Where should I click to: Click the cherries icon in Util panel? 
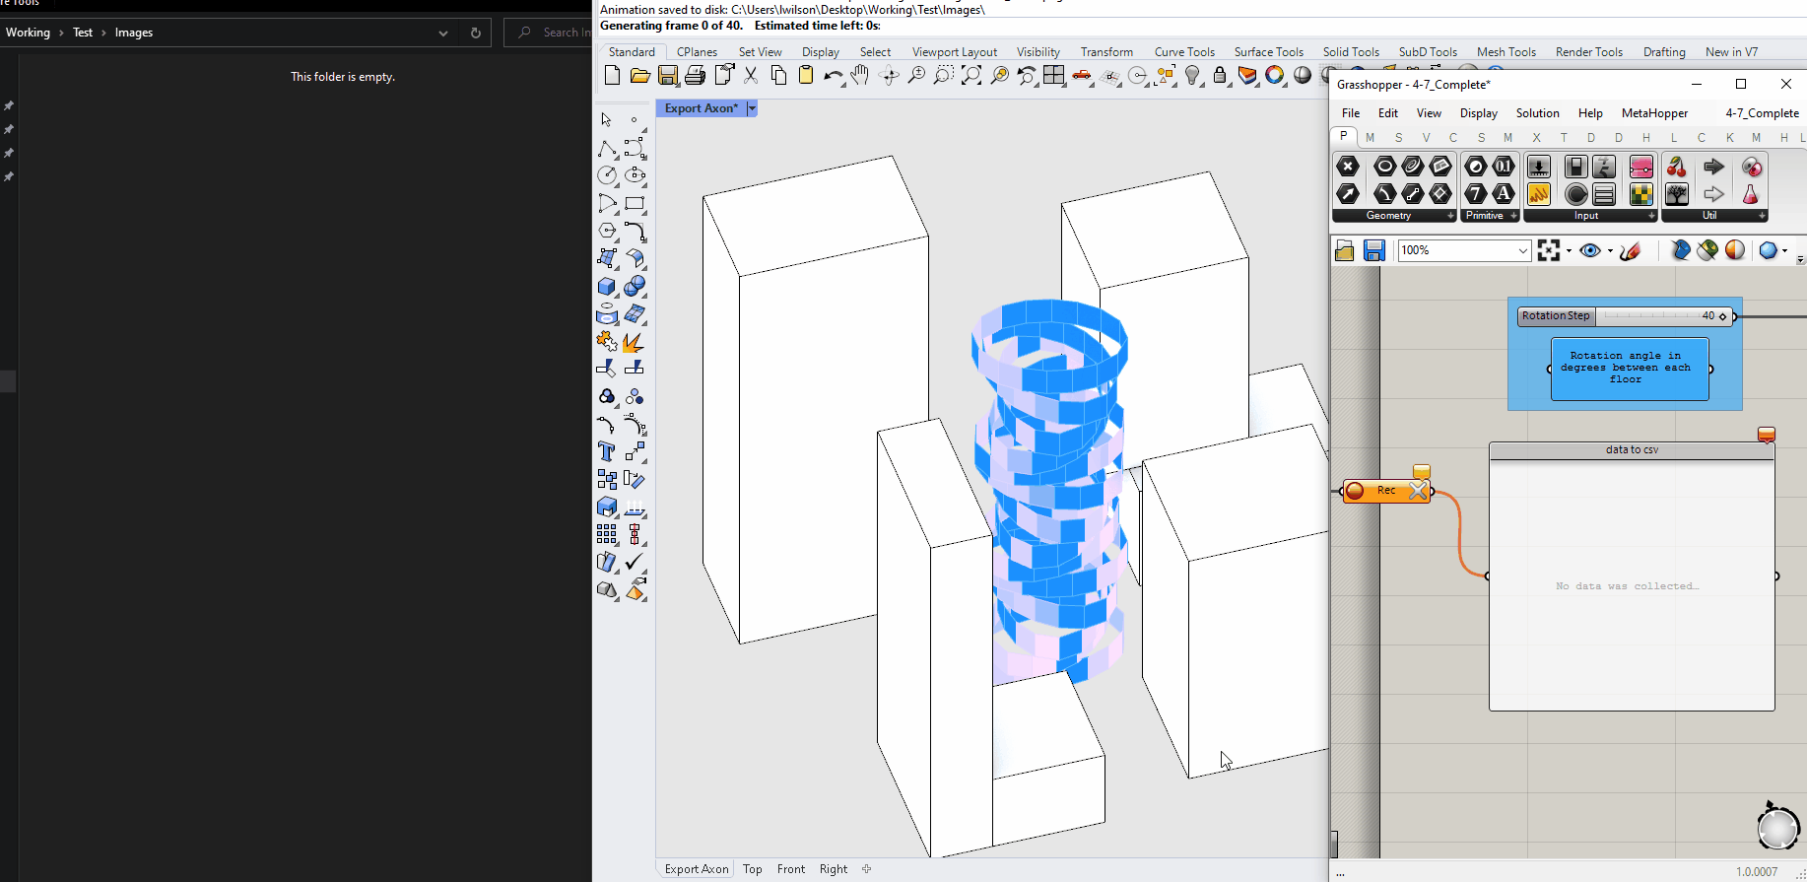(1677, 167)
